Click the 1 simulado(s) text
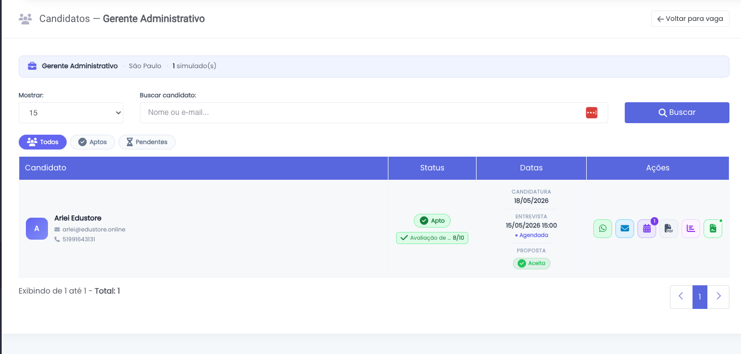 point(194,66)
